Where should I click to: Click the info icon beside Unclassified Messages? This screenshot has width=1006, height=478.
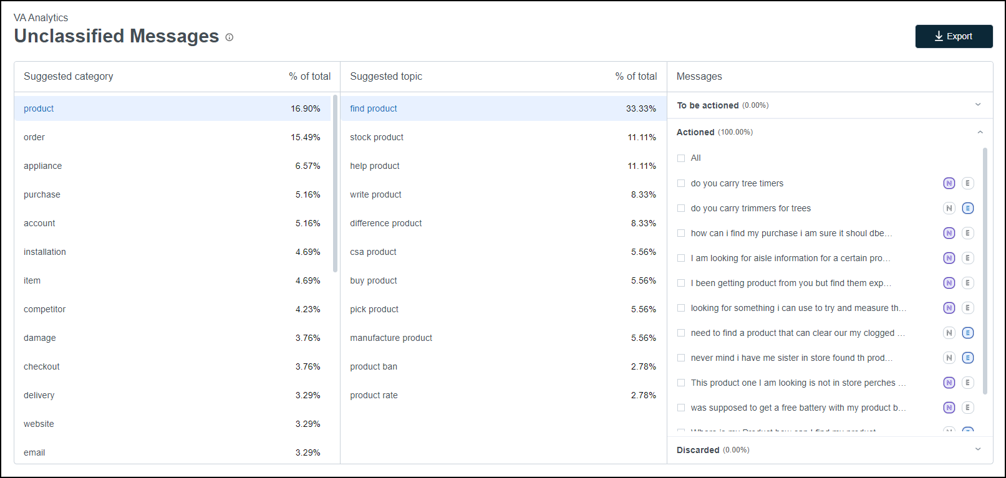click(x=230, y=37)
